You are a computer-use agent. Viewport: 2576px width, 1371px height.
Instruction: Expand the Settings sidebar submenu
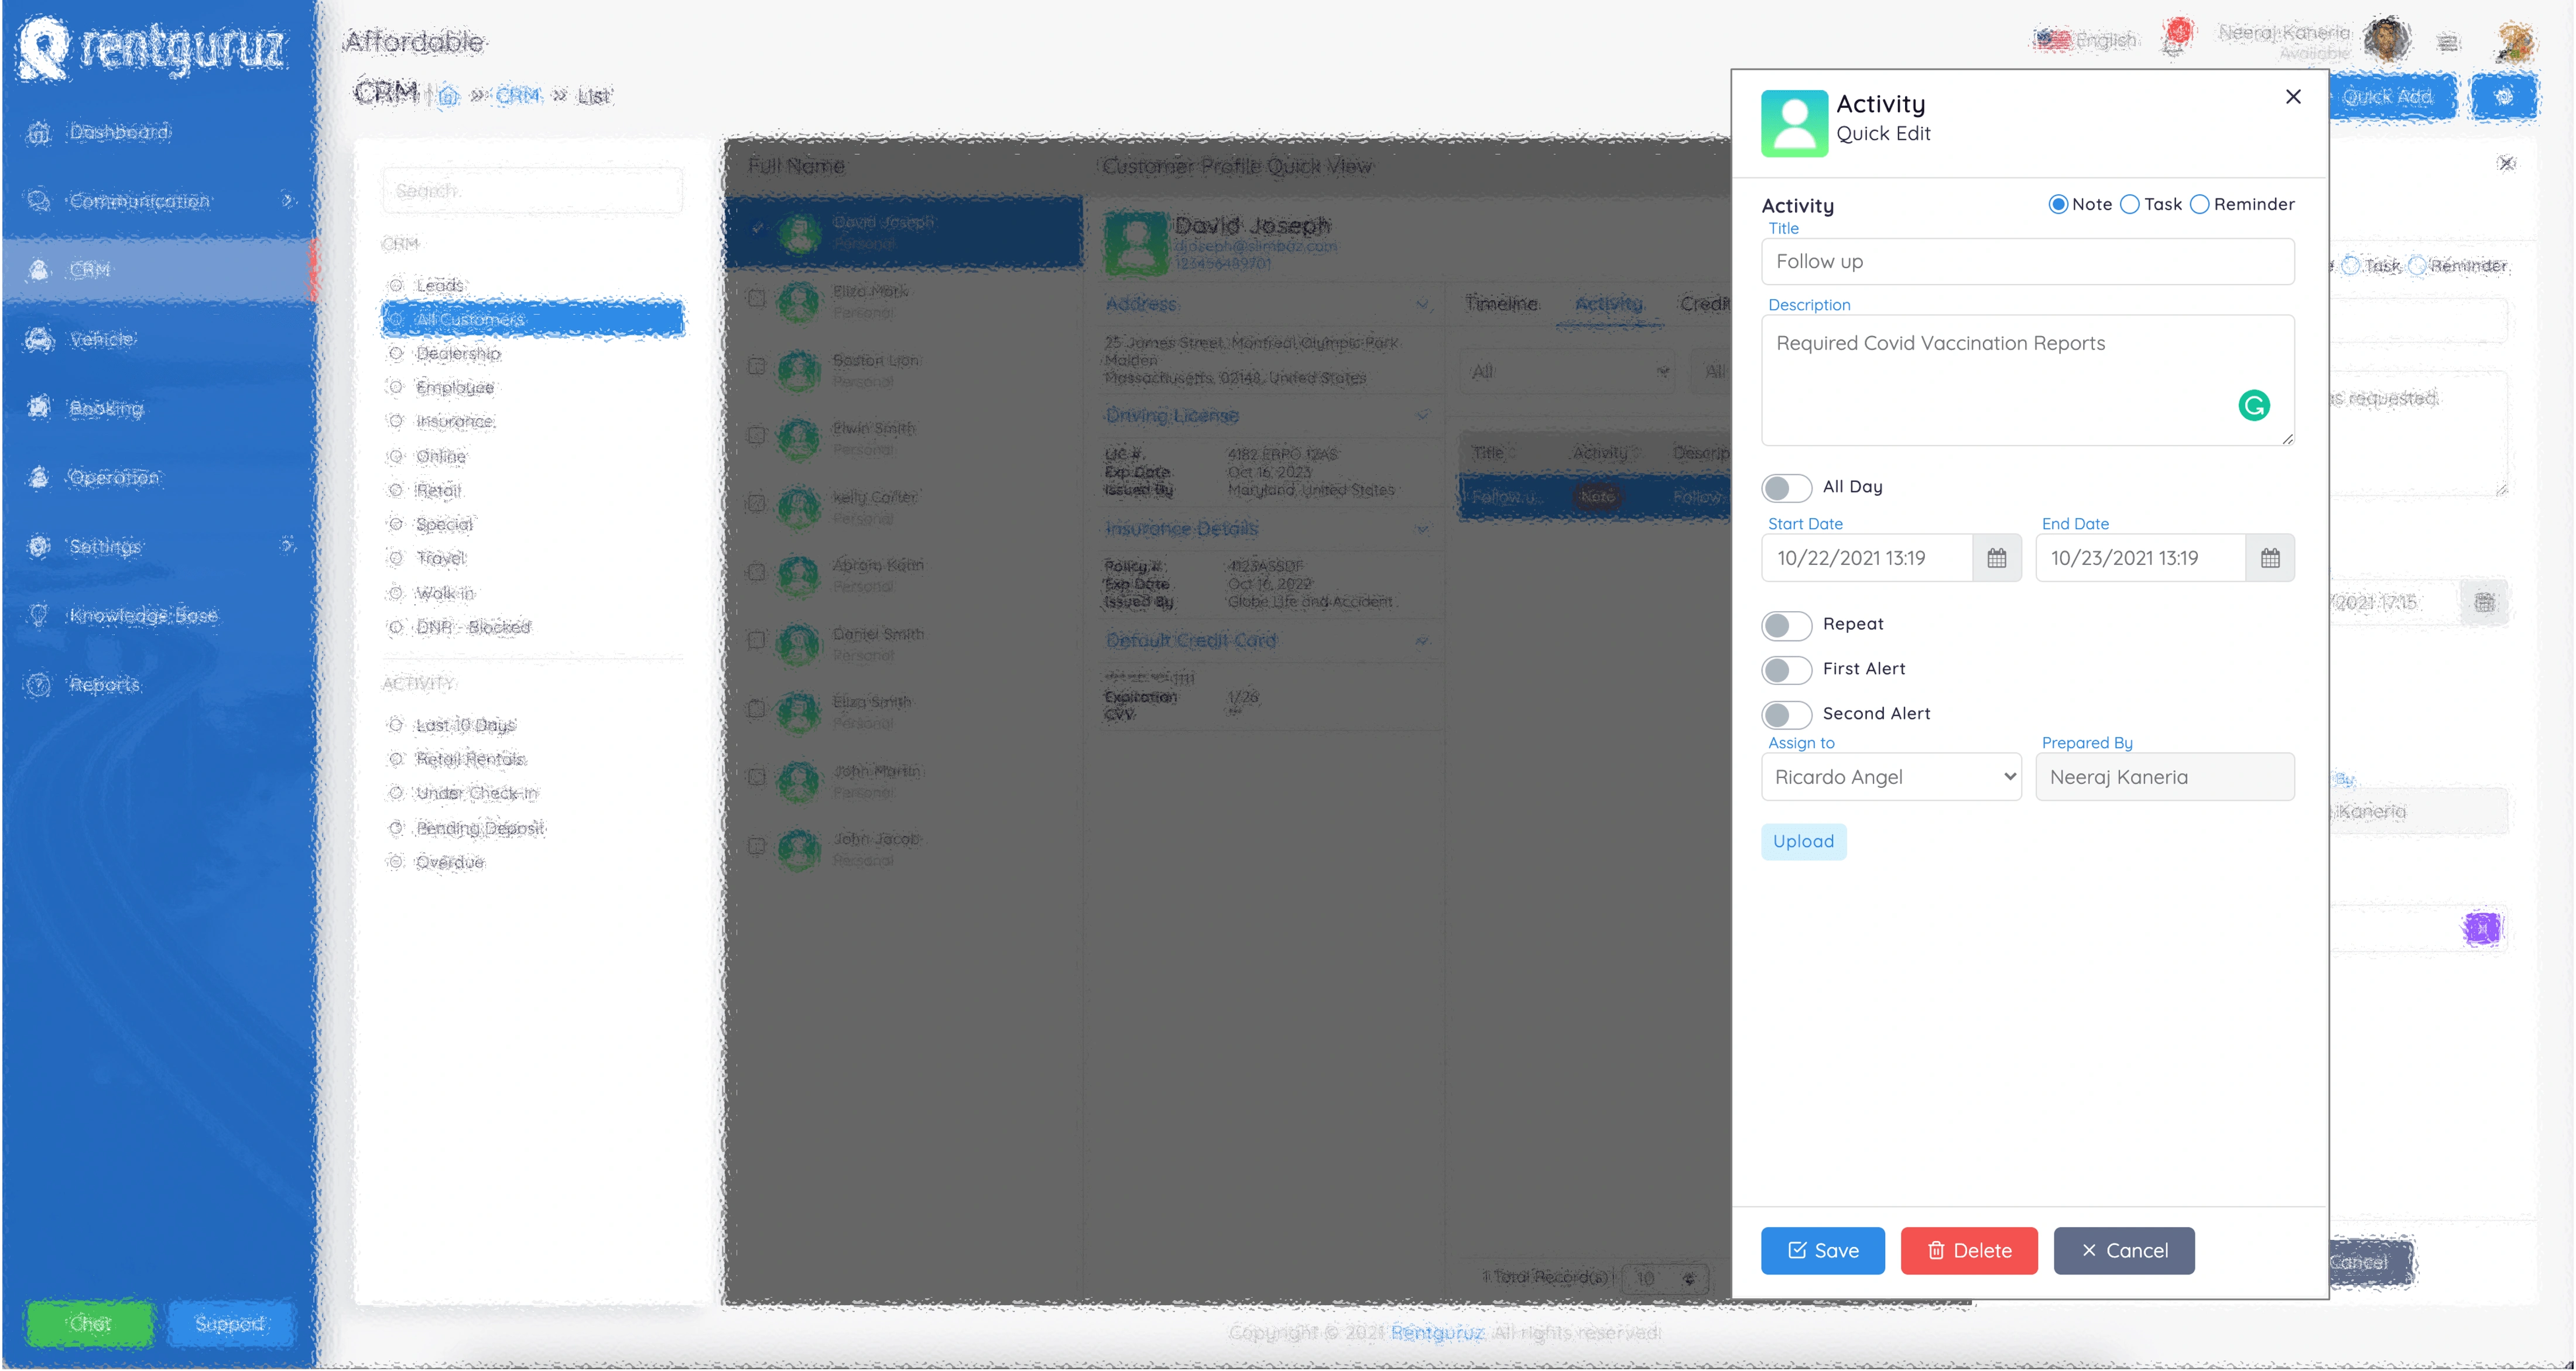point(288,546)
